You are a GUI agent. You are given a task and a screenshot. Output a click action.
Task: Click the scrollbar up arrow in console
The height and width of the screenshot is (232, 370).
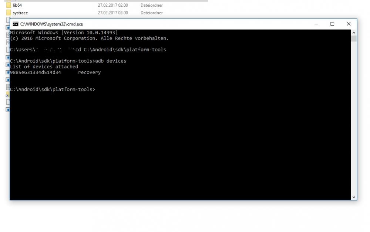[354, 33]
